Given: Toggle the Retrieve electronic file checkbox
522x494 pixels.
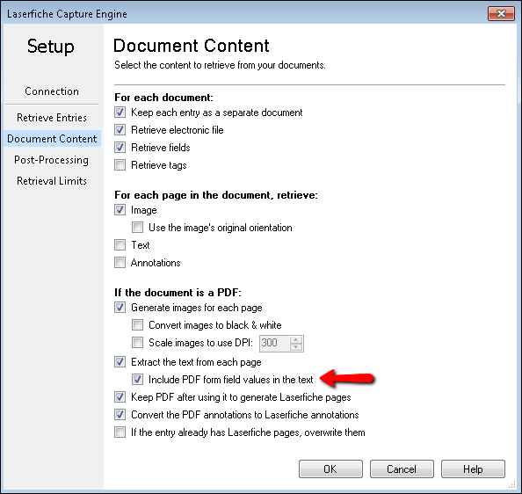Looking at the screenshot, I should tap(120, 130).
